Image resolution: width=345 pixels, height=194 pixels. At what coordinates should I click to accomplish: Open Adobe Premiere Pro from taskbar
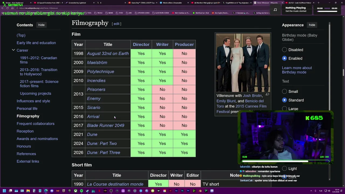tap(188, 191)
